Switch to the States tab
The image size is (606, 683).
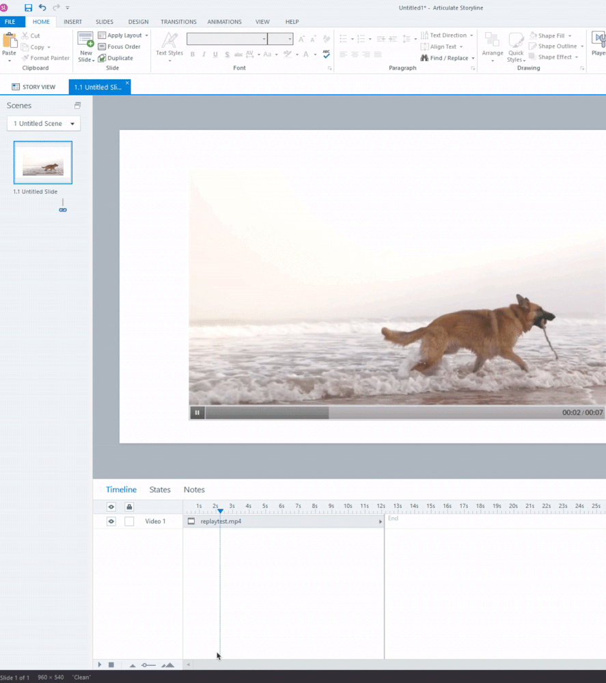[x=160, y=490]
